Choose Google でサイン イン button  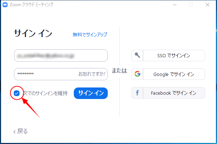tap(168, 74)
